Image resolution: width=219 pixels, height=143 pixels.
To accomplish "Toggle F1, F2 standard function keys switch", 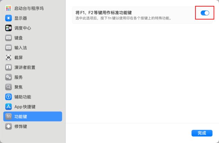I will click(205, 13).
